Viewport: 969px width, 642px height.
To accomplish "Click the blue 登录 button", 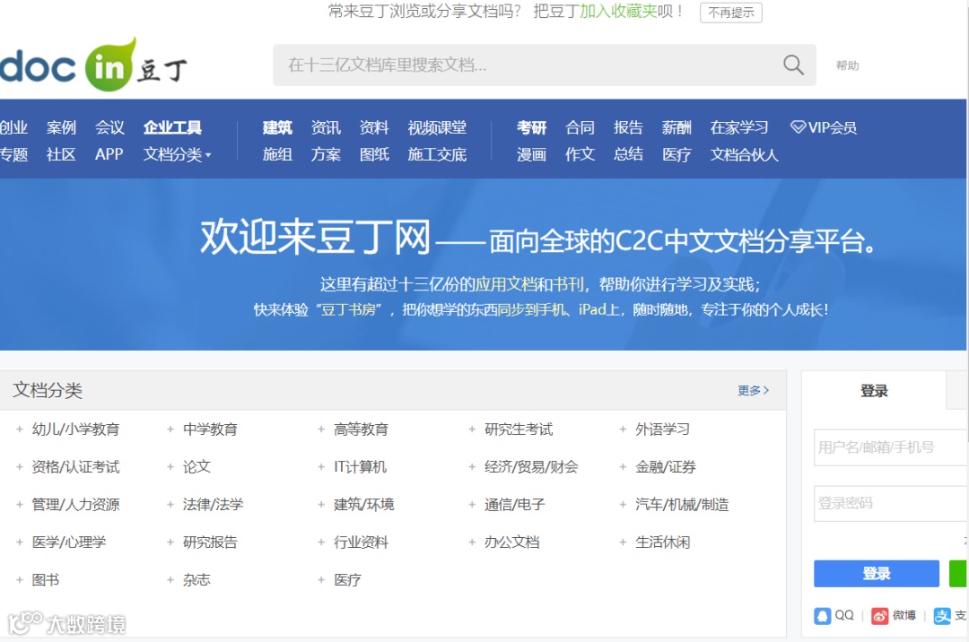I will (x=877, y=574).
